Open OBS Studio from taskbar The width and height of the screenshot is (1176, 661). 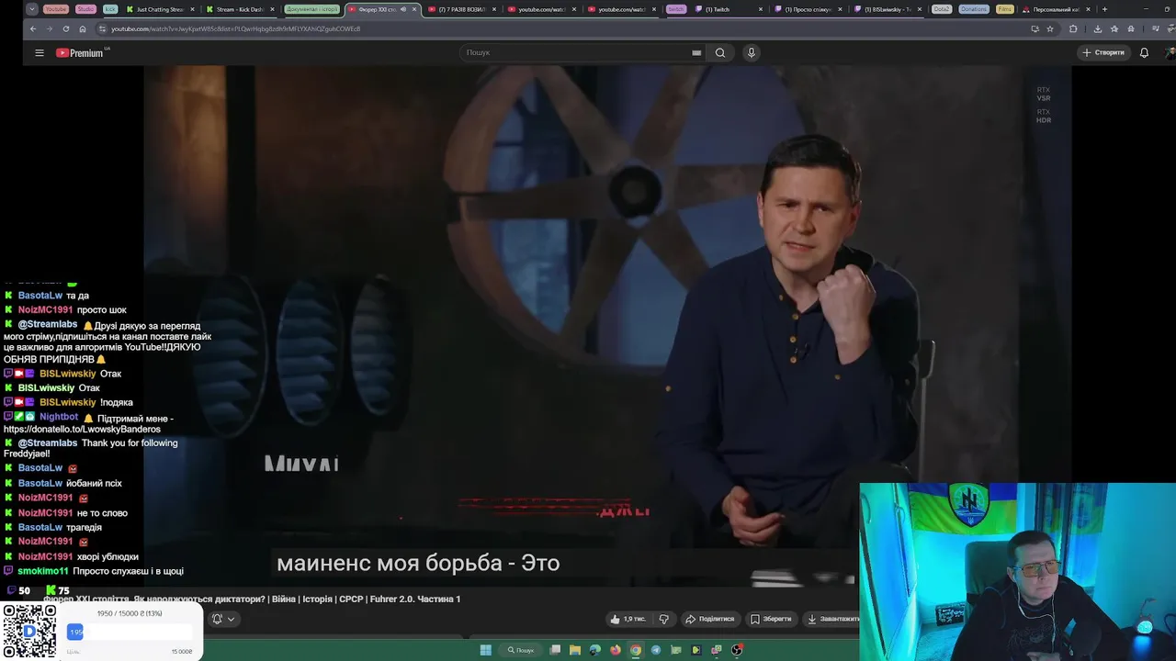pyautogui.click(x=737, y=650)
